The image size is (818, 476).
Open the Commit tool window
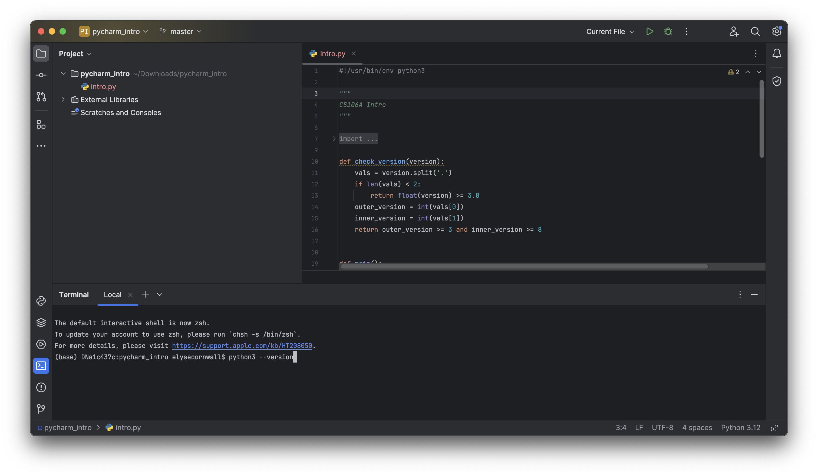click(x=41, y=75)
